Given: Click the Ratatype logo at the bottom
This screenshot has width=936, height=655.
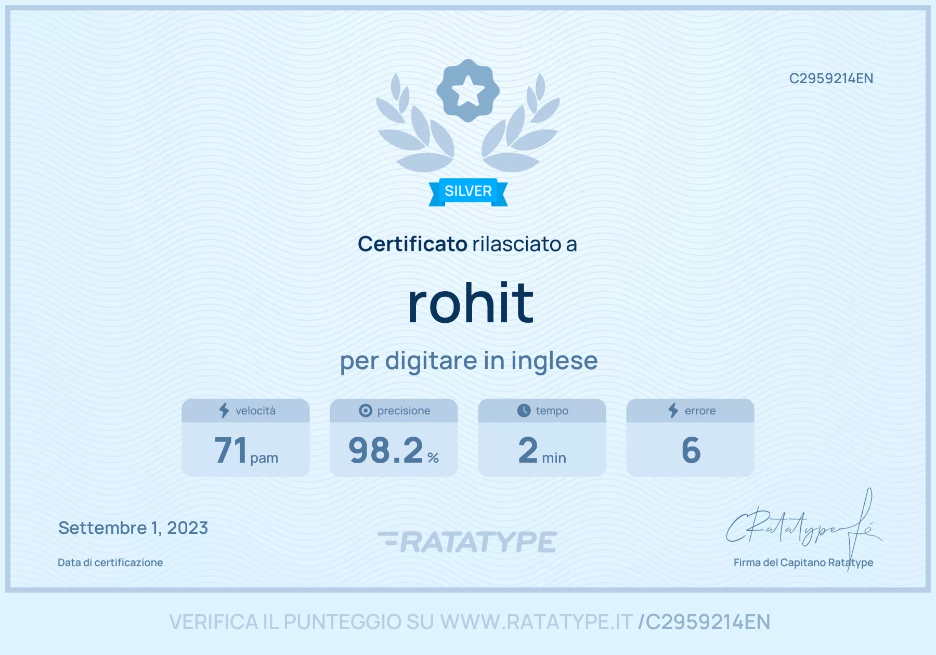Looking at the screenshot, I should click(x=467, y=542).
